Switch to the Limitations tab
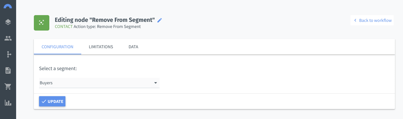Screen dimensions: 403x119 coord(101,47)
